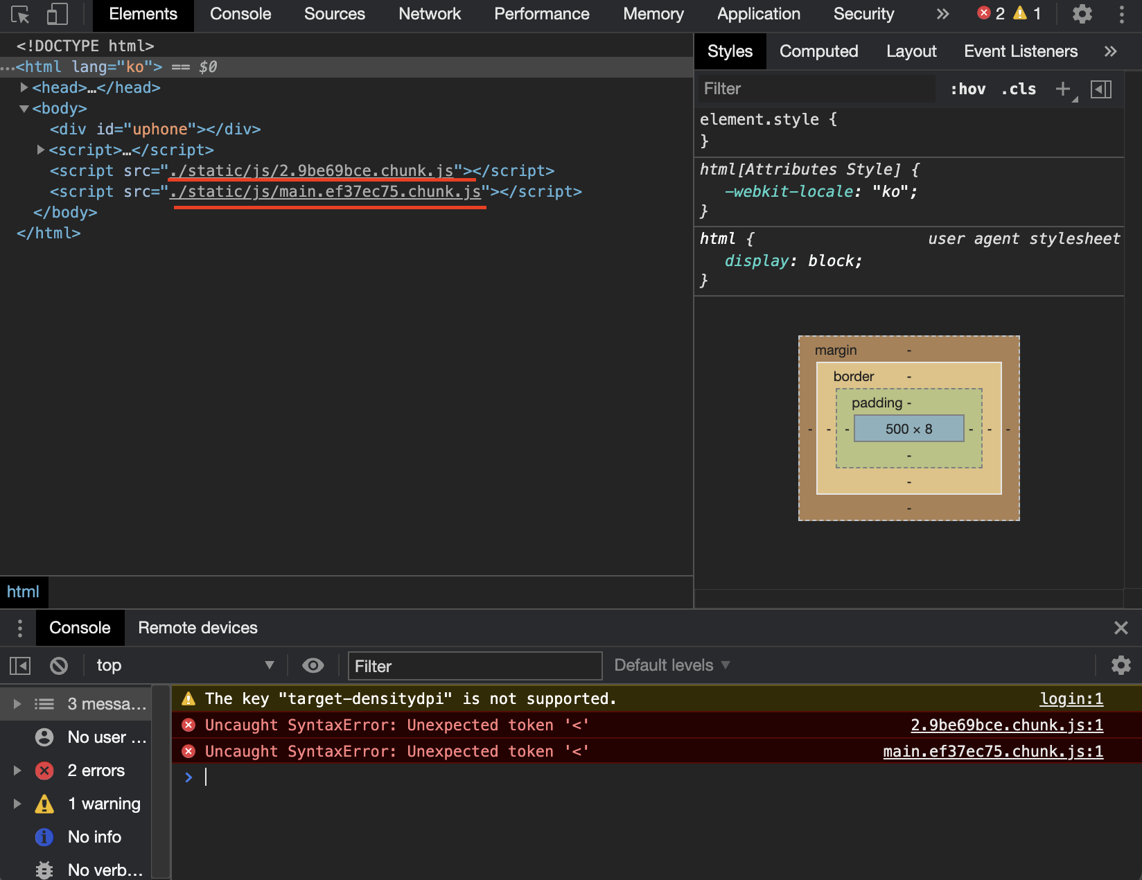1142x880 pixels.
Task: Open the login:1 source link
Action: tap(1071, 698)
